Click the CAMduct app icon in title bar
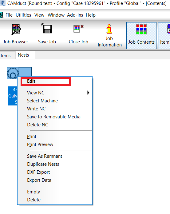This screenshot has width=170, height=214. (x=3, y=3)
